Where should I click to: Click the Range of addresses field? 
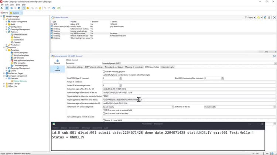189,82
